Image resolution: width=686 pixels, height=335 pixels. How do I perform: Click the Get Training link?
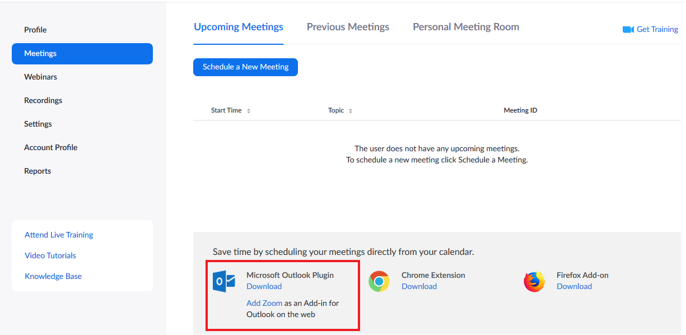tap(657, 30)
